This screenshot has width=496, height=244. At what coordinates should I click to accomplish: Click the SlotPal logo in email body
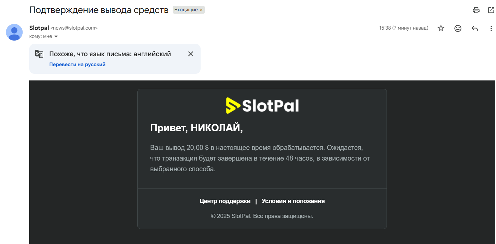pos(262,106)
